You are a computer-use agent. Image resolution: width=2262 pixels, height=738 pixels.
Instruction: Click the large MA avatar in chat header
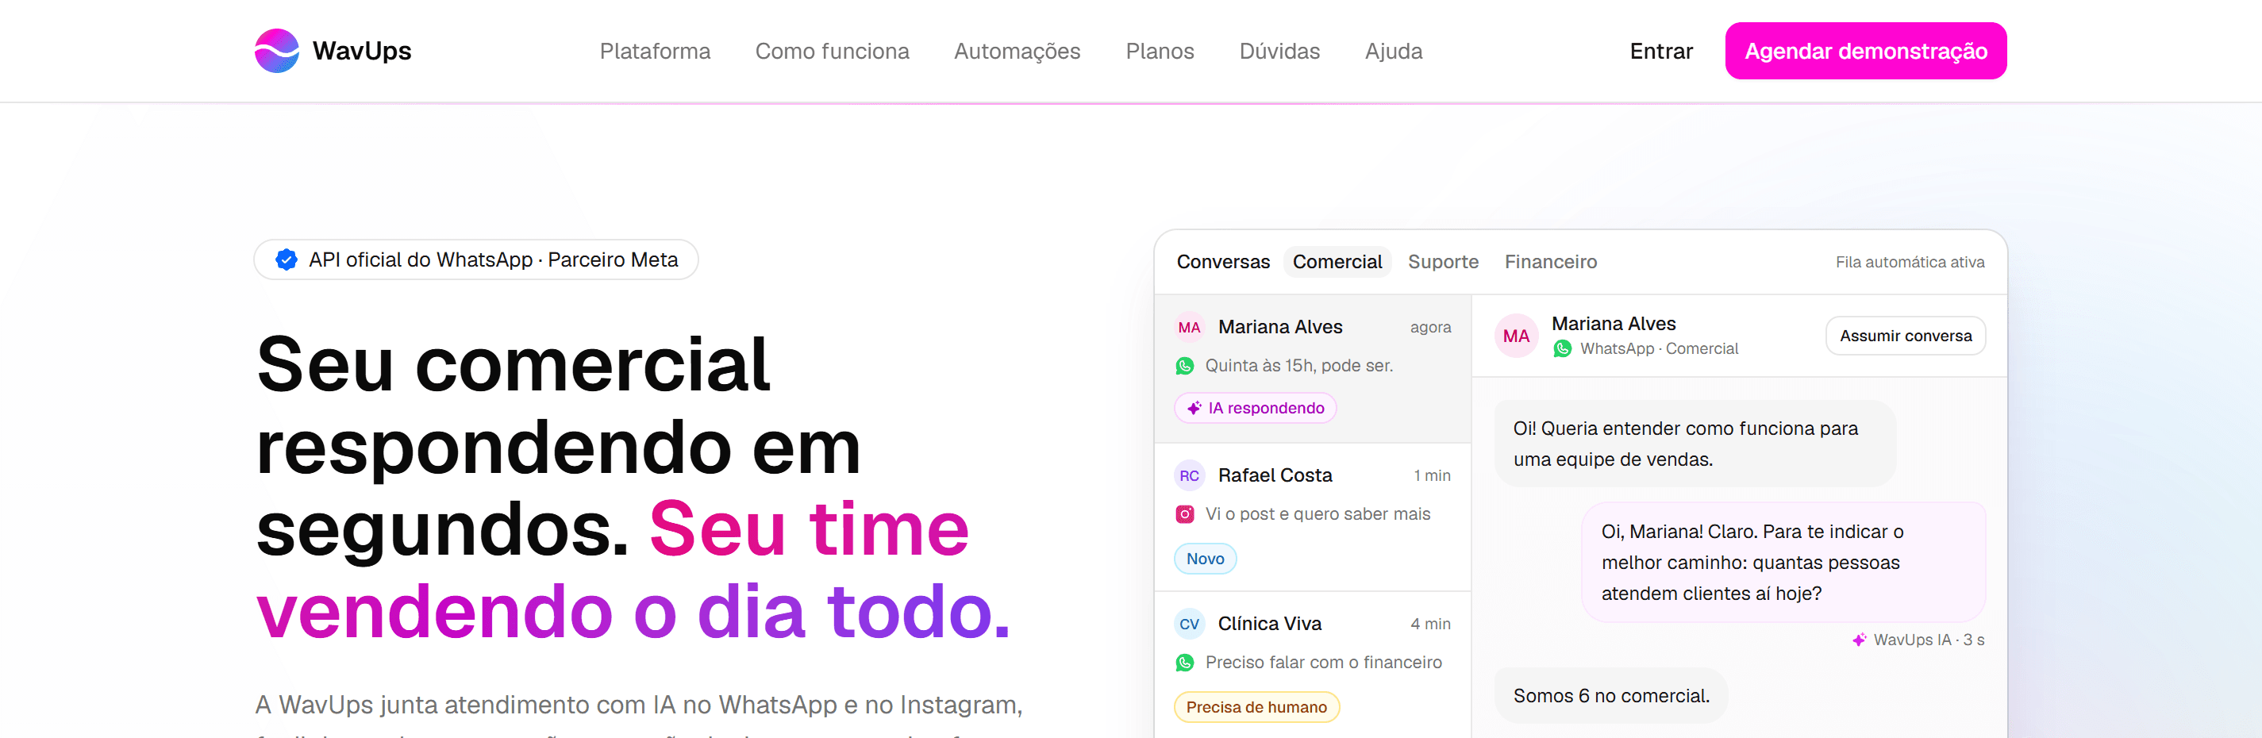click(x=1517, y=336)
